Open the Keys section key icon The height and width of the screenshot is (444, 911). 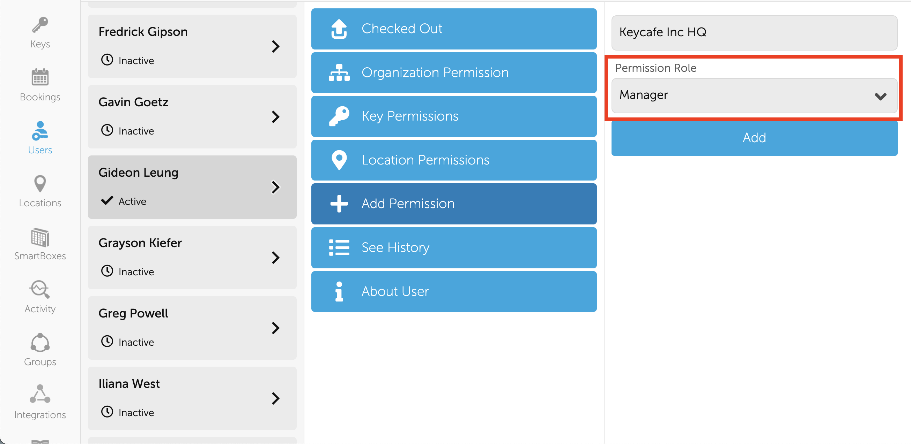[x=40, y=25]
